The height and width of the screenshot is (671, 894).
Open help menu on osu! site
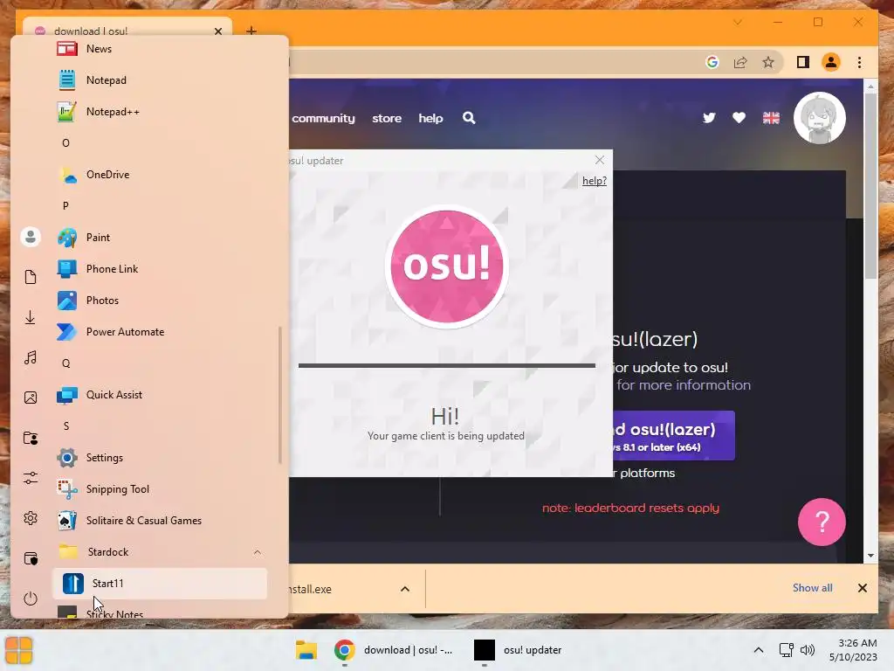[x=430, y=118]
